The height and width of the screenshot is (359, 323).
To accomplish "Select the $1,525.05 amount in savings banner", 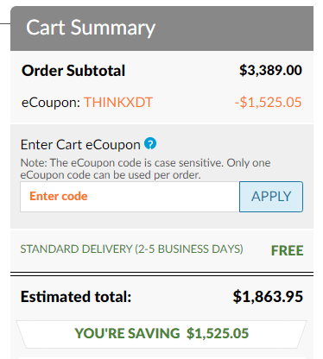I will pyautogui.click(x=218, y=334).
